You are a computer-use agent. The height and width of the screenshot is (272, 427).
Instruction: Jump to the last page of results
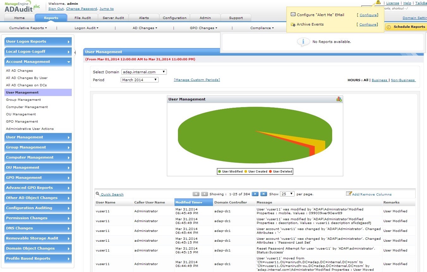coord(264,194)
